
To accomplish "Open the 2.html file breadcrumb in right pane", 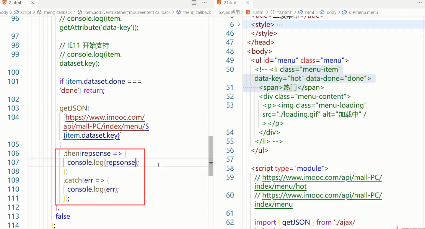I will coord(255,12).
